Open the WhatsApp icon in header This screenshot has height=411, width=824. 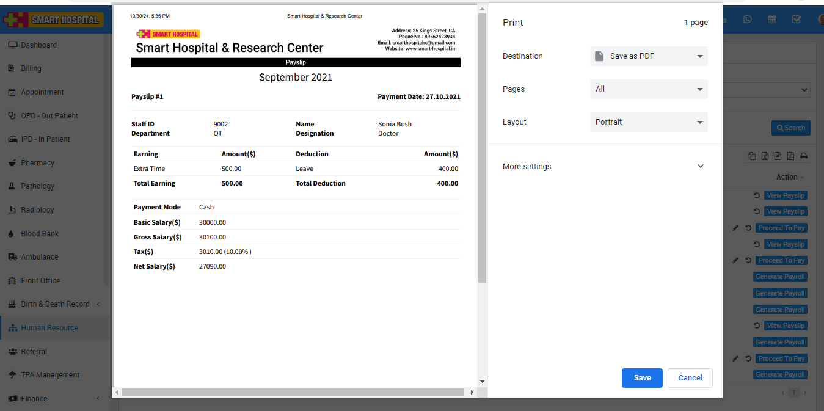point(748,20)
